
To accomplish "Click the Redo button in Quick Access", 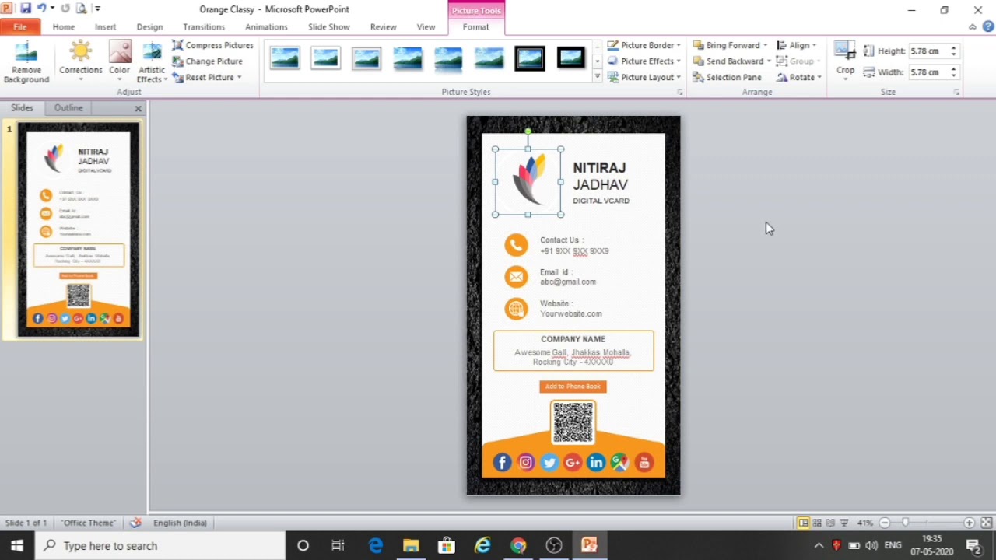I will [65, 9].
